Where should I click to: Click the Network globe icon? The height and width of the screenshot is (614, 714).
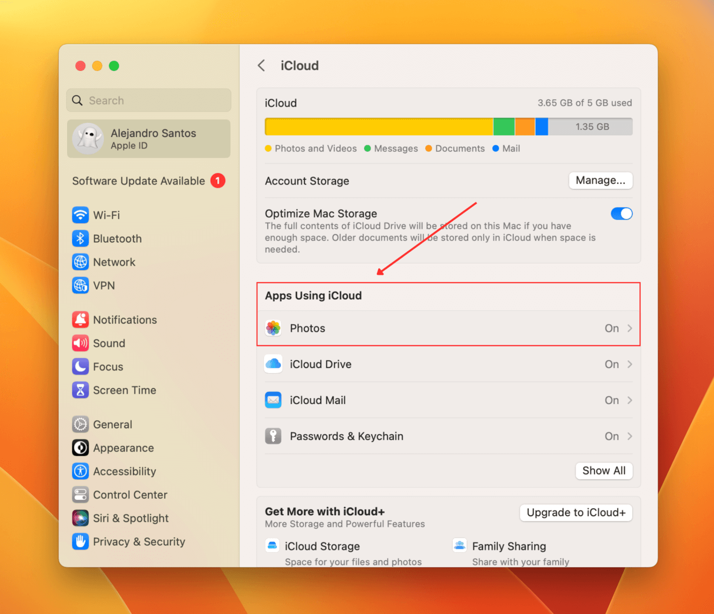coord(80,262)
